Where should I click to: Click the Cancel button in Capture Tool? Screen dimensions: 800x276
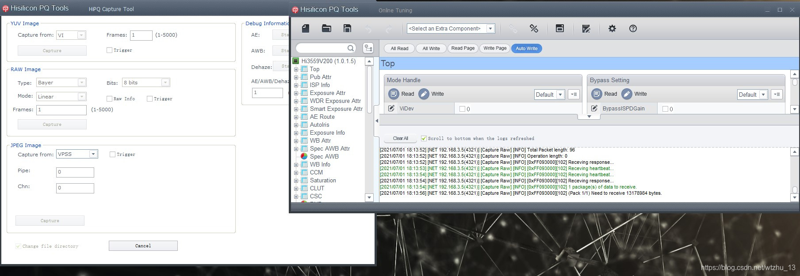point(143,246)
